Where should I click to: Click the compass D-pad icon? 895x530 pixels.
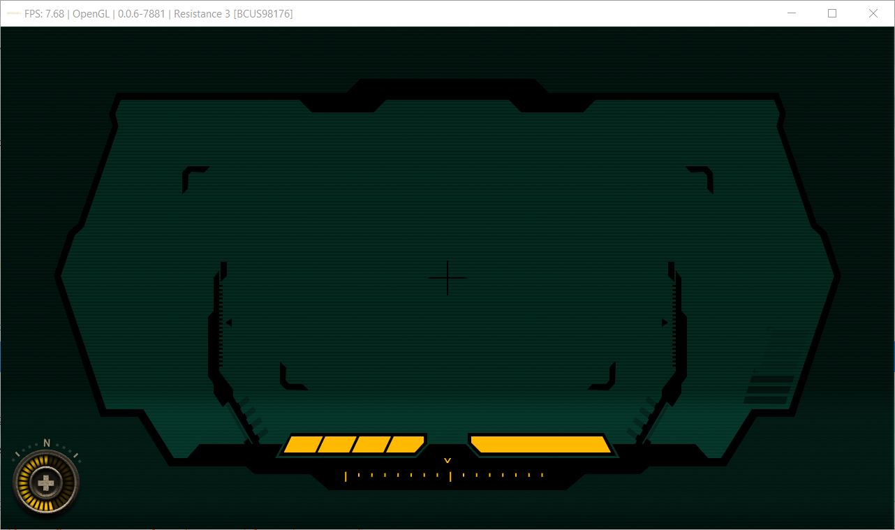[46, 483]
